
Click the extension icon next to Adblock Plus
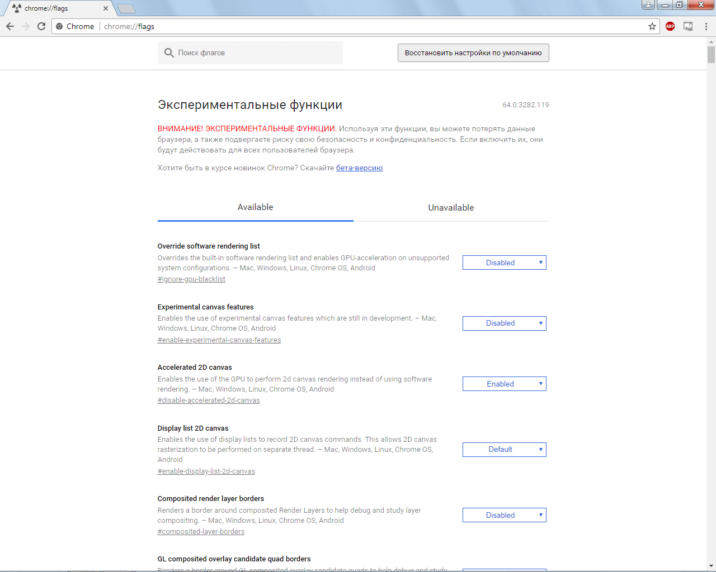(688, 26)
